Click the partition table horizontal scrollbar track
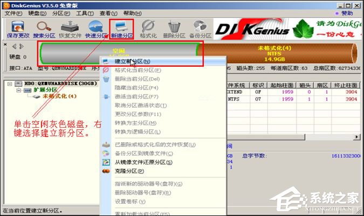 coord(329,137)
